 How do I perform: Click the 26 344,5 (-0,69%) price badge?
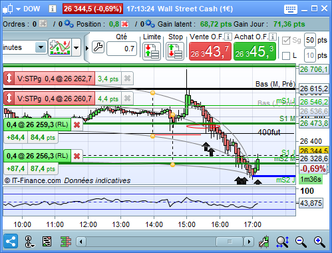[x=92, y=9]
